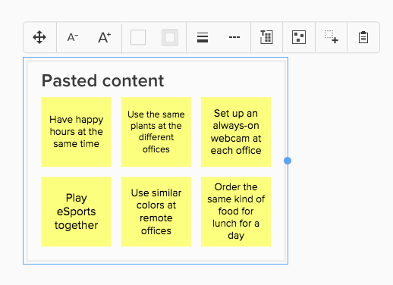Click empty frame area below sticky notes
The height and width of the screenshot is (285, 393).
click(x=156, y=254)
